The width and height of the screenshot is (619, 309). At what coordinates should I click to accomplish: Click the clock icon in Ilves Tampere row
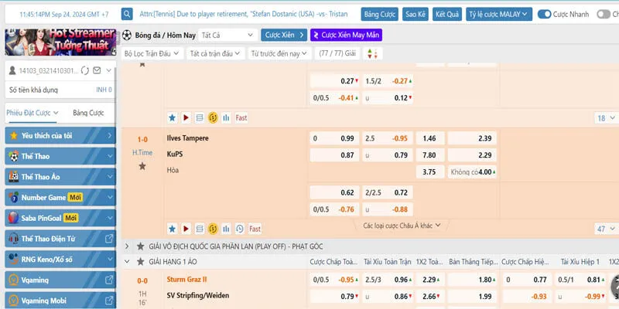240,229
